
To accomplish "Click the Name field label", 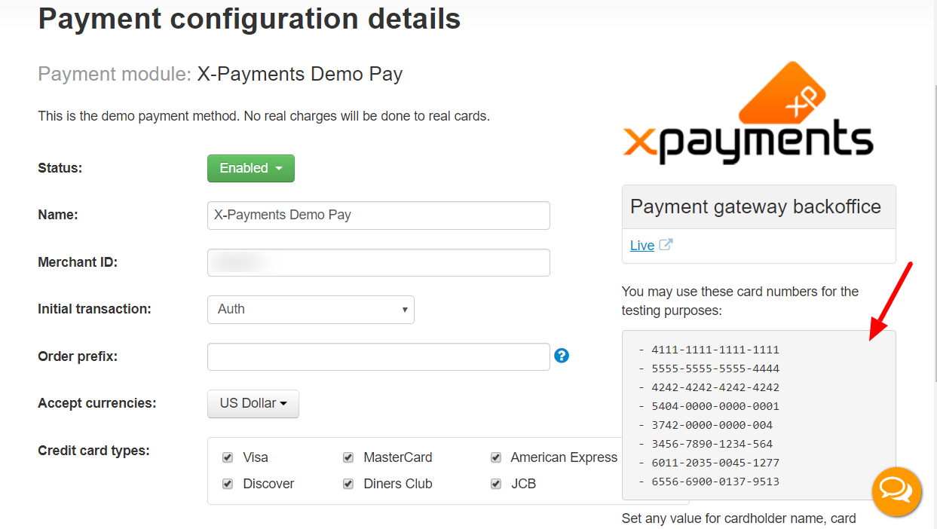I will [58, 215].
